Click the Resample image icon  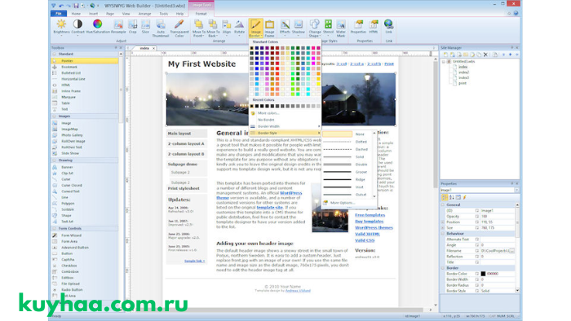tap(118, 27)
